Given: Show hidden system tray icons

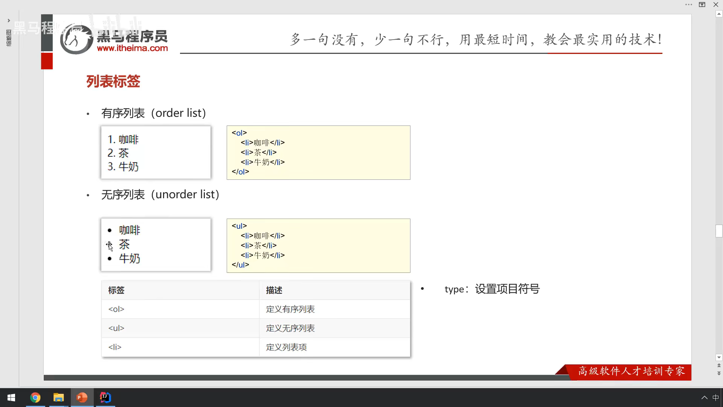Looking at the screenshot, I should point(704,398).
